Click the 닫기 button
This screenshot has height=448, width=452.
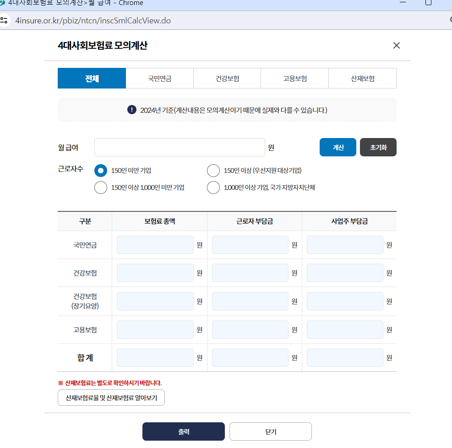point(270,431)
